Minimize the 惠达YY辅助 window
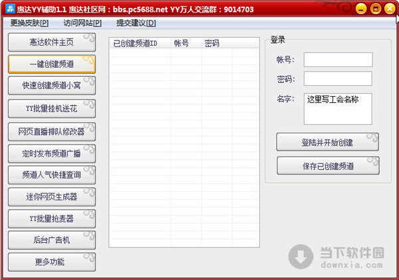 click(361, 9)
